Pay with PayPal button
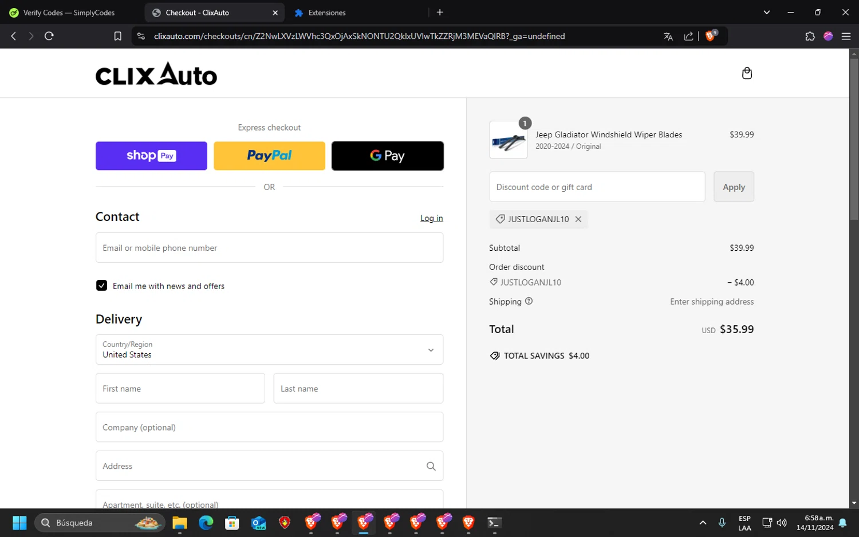 pos(269,156)
